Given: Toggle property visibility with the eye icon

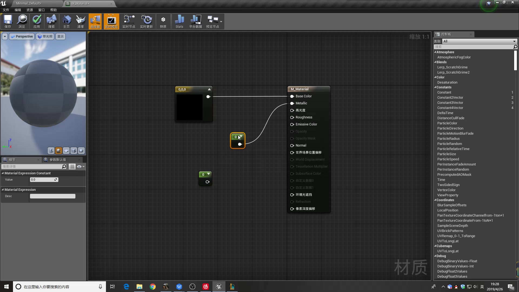Looking at the screenshot, I should coord(79,167).
